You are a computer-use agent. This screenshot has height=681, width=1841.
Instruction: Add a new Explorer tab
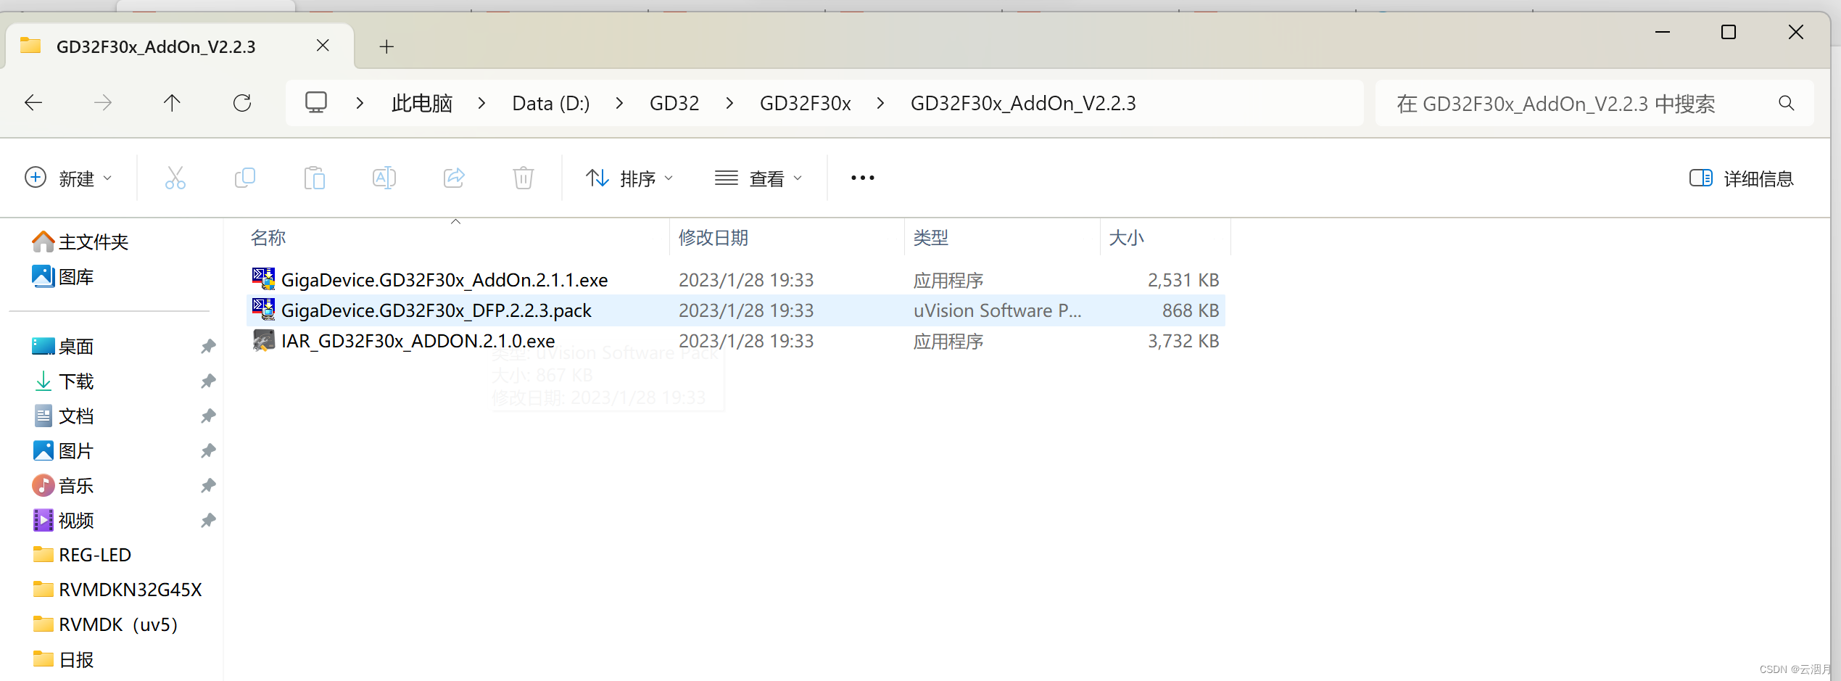tap(386, 47)
